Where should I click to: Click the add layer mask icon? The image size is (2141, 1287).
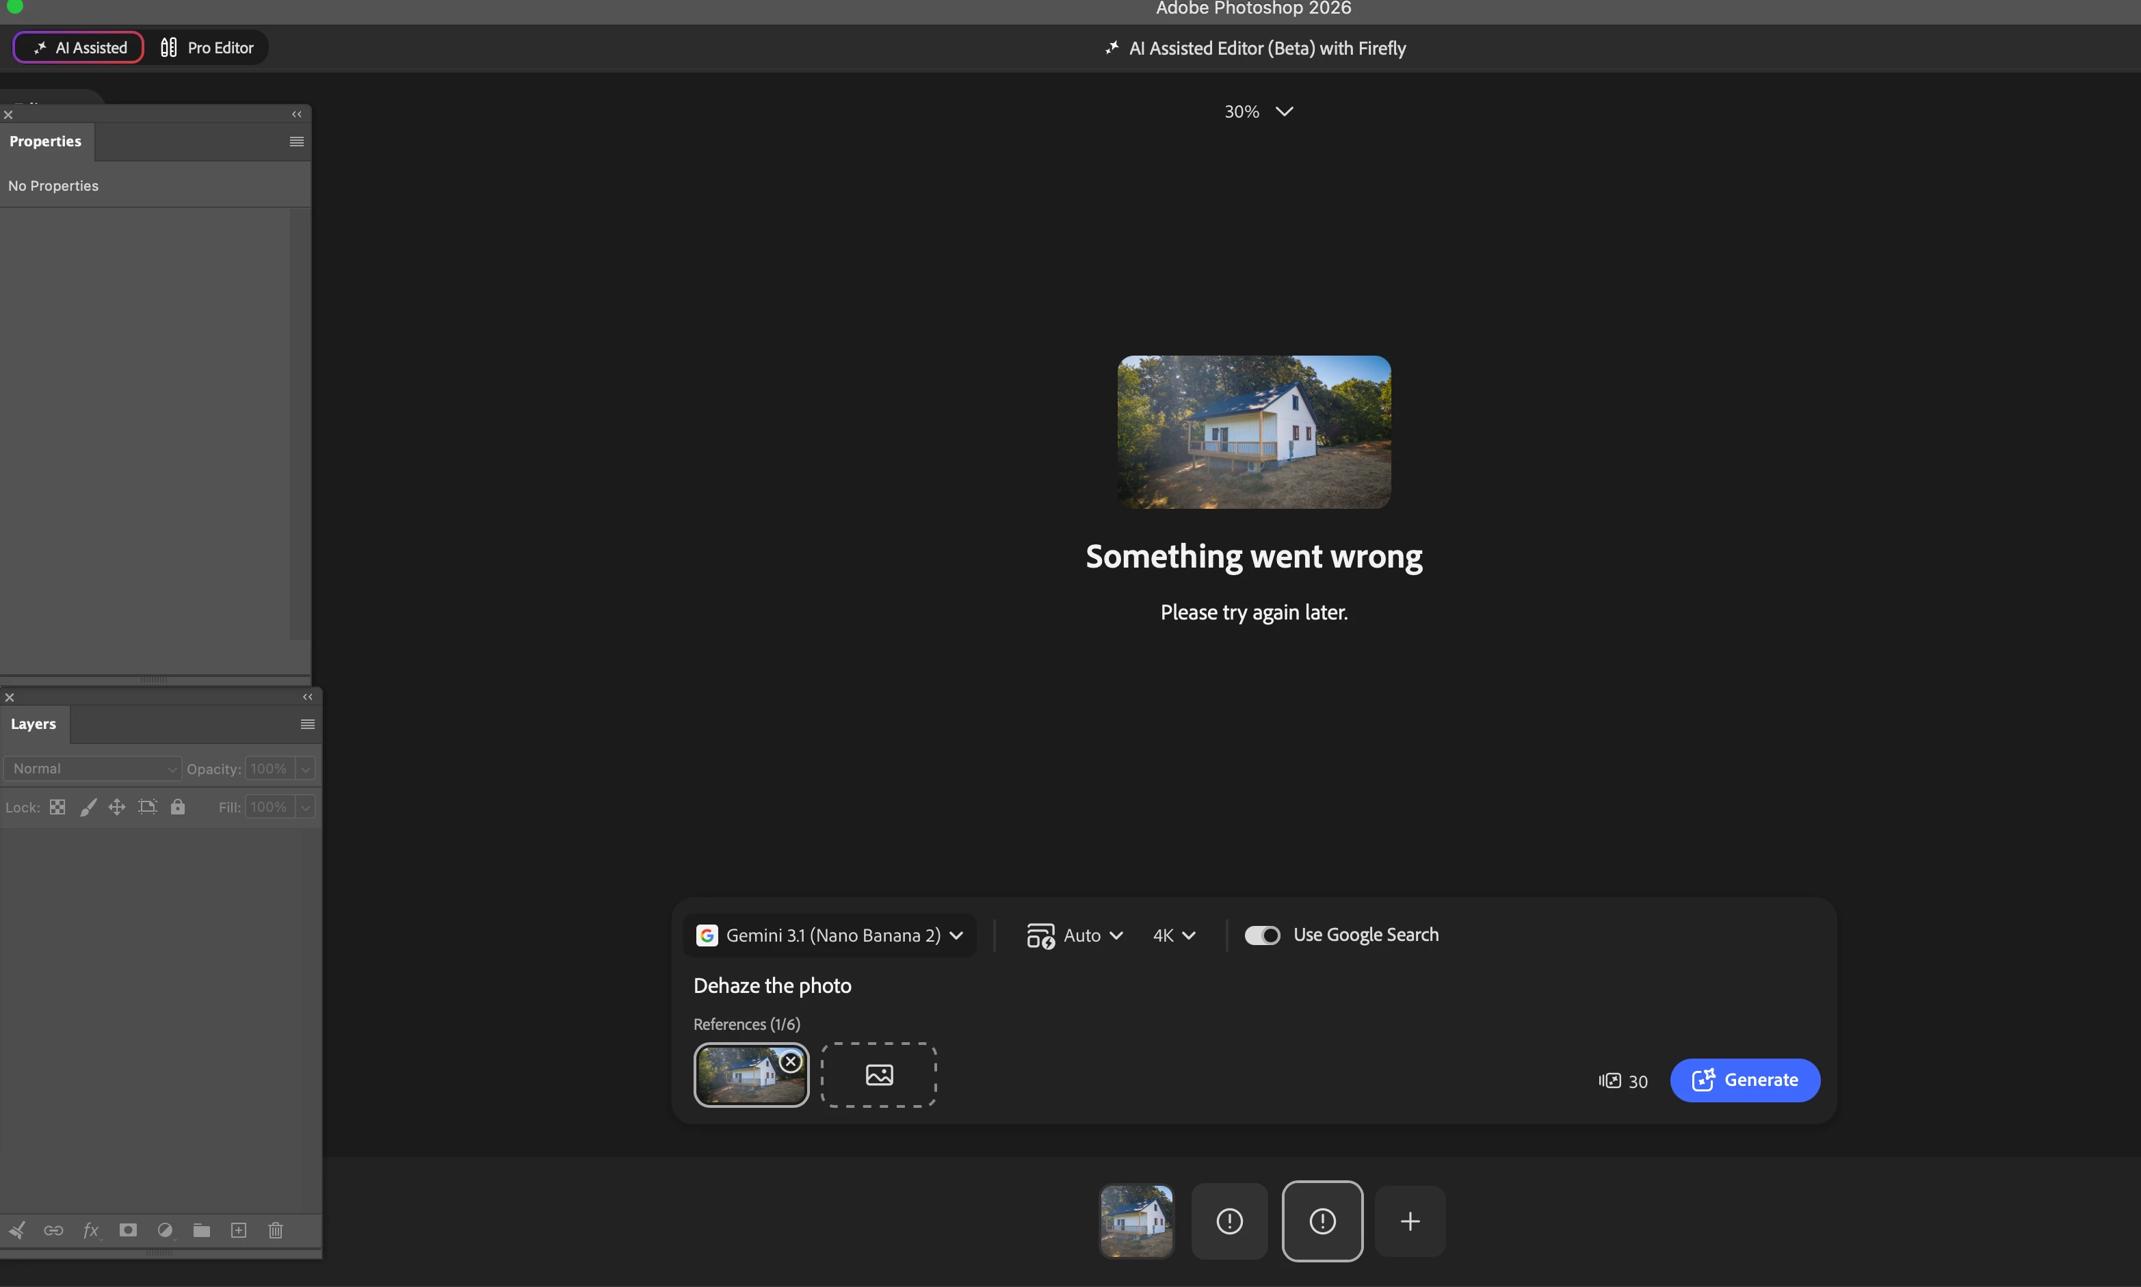click(x=129, y=1230)
